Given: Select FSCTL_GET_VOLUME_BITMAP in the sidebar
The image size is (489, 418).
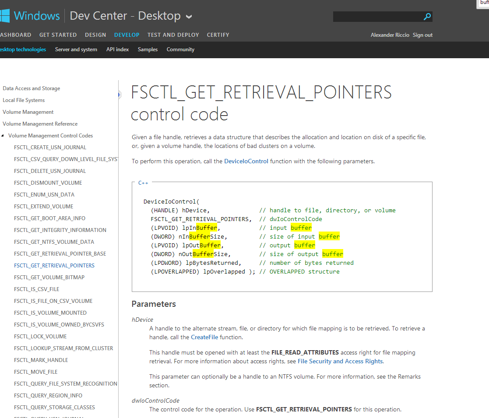Looking at the screenshot, I should point(49,277).
